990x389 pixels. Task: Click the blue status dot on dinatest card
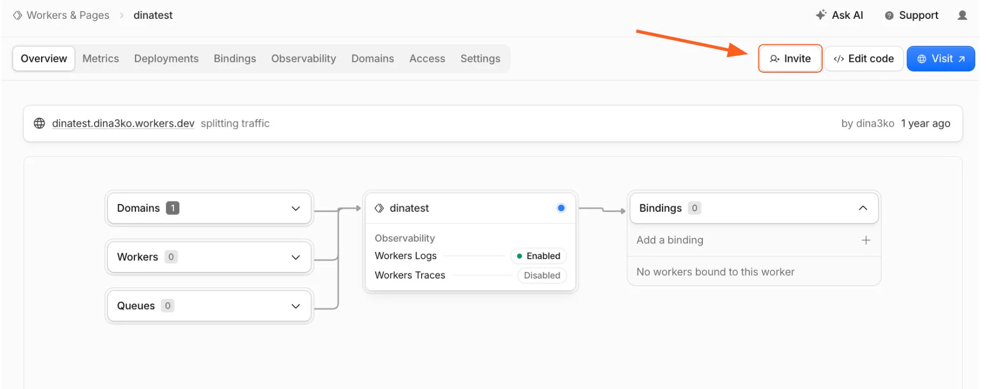[561, 208]
